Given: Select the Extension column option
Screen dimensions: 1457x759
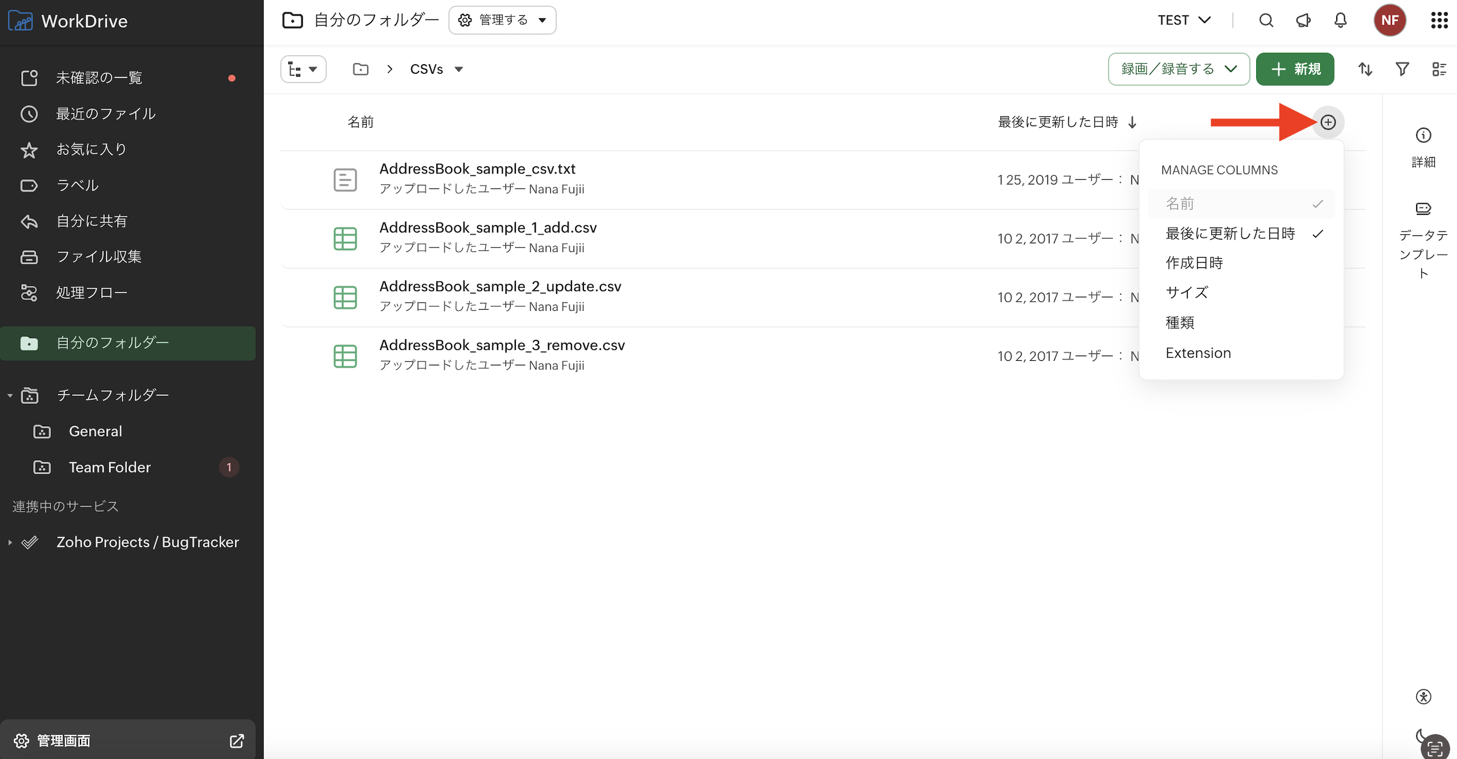Looking at the screenshot, I should (1198, 353).
